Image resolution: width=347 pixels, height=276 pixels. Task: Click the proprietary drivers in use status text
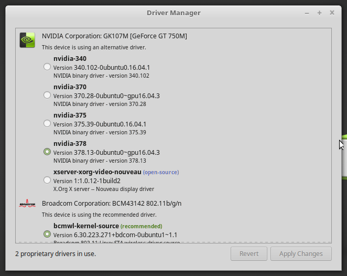click(56, 253)
